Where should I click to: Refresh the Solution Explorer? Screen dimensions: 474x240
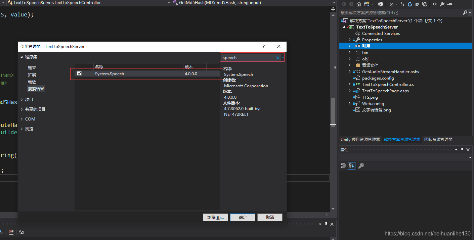coord(410,4)
